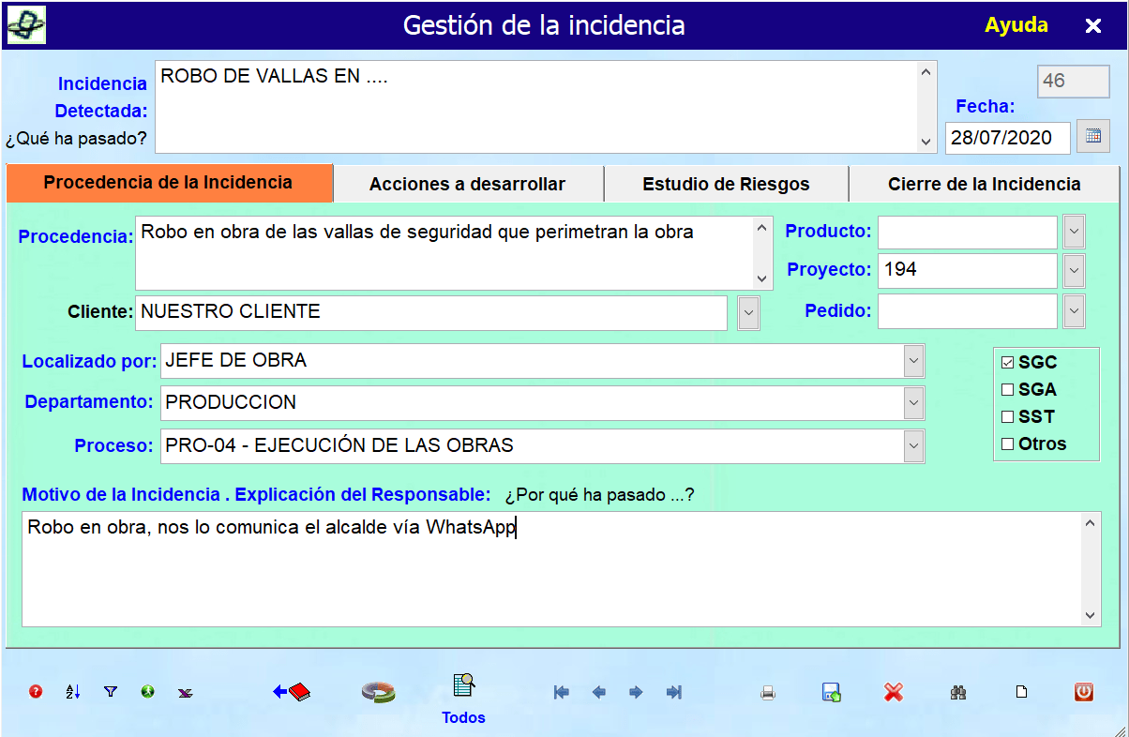
Task: Exit using the red power icon
Action: click(x=1083, y=692)
